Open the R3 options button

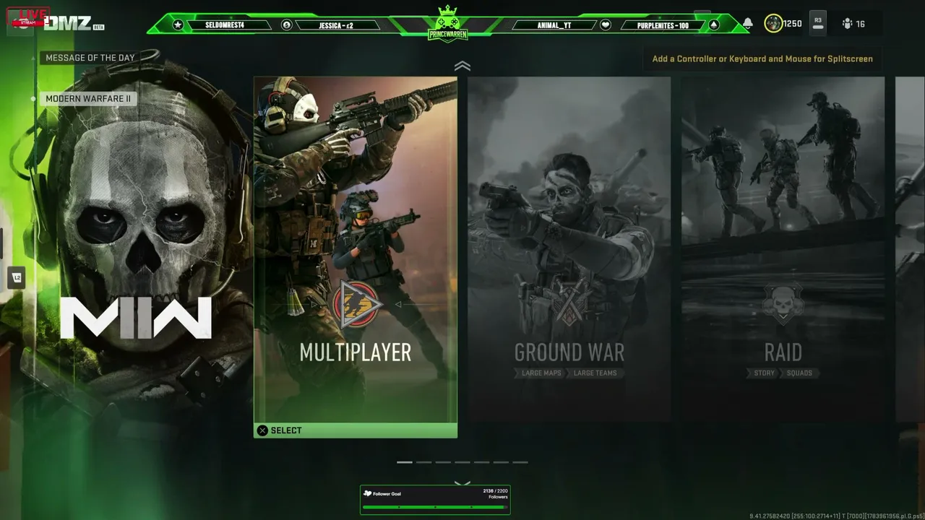(x=818, y=23)
